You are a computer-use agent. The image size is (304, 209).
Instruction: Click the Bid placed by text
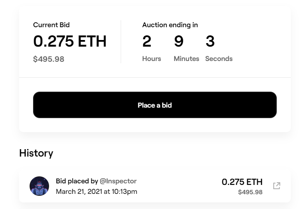point(77,181)
